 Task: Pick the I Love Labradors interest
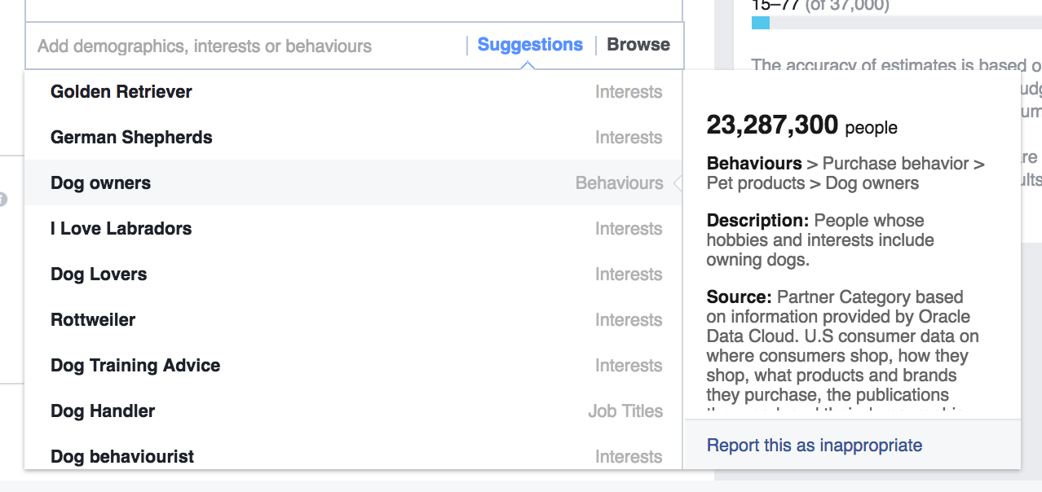[121, 229]
